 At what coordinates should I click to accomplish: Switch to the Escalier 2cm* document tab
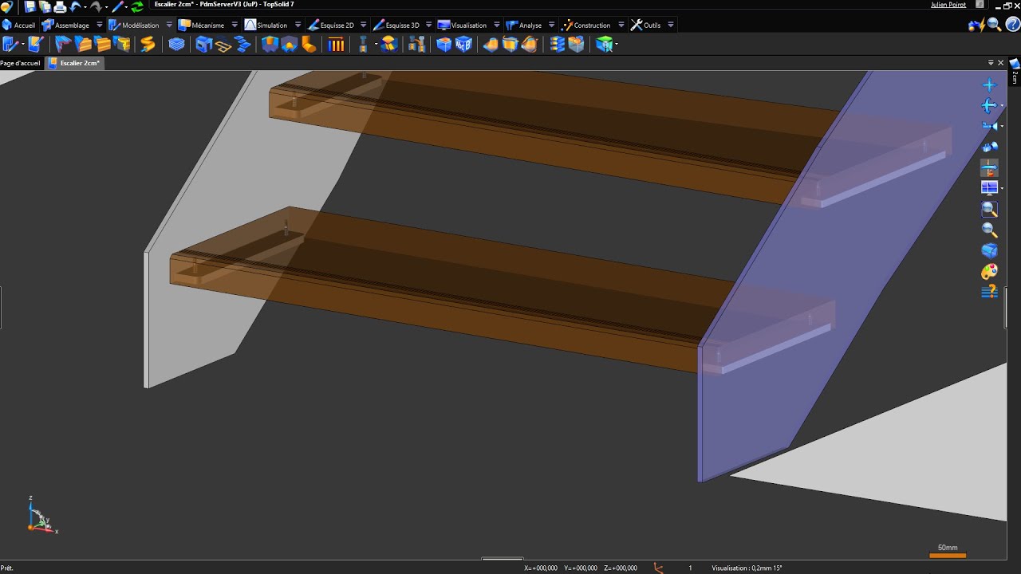point(74,63)
